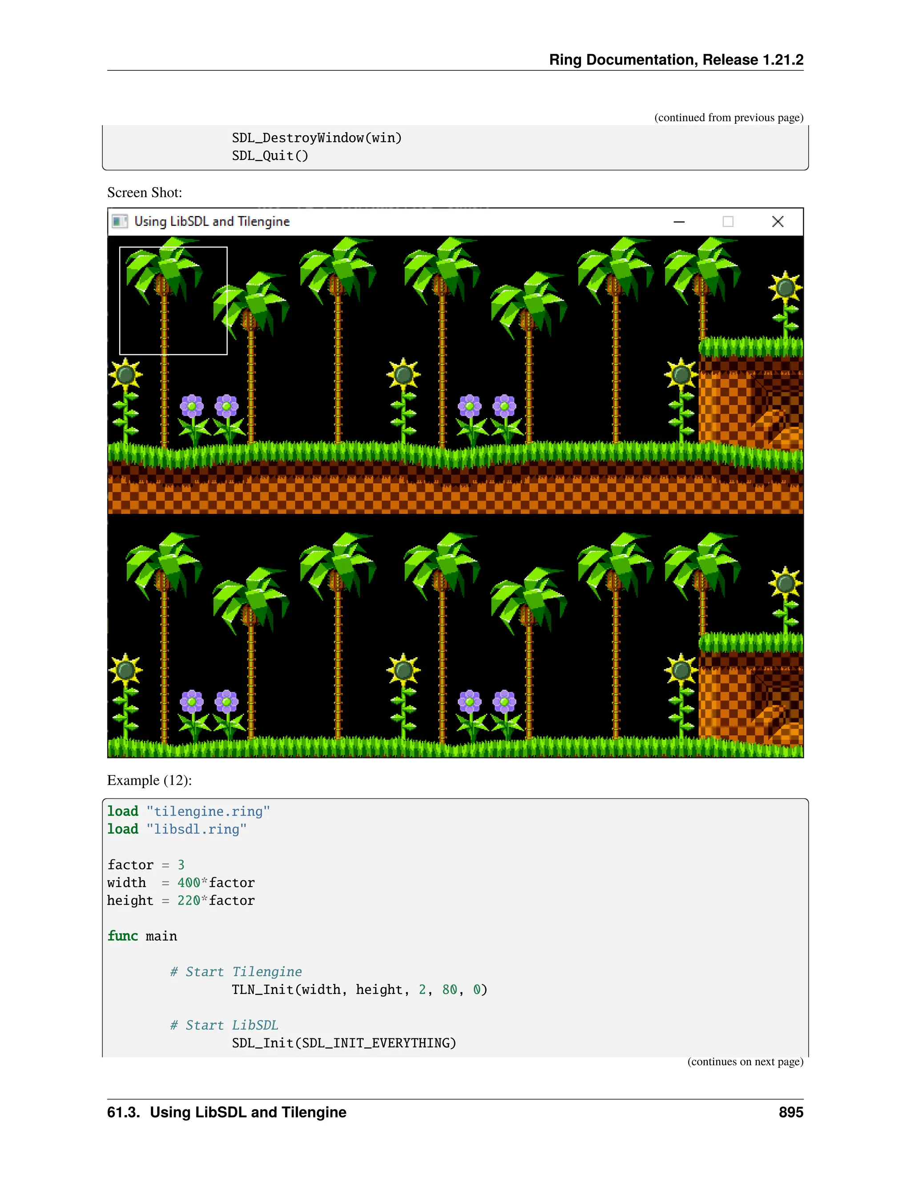Click page number 895 in footer
The image size is (911, 1180).
(790, 1112)
